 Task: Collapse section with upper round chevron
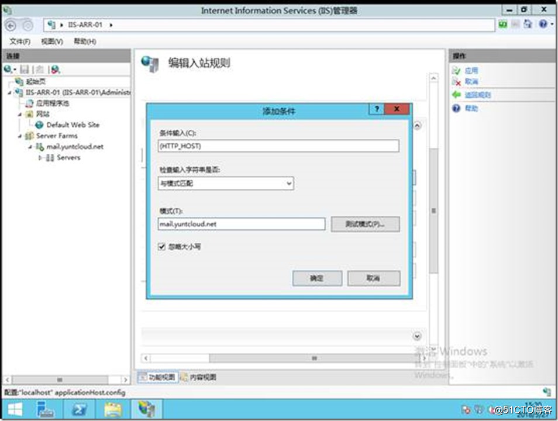click(x=417, y=125)
